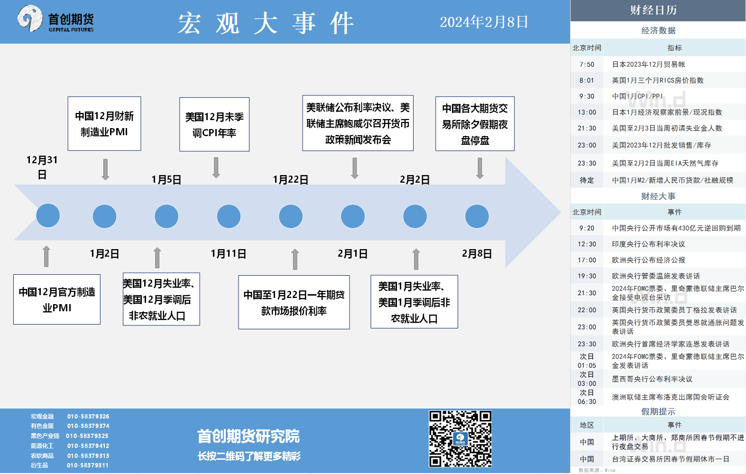Screen dimensions: 746x474
Task: Click row 墨西哥央行公布利率决议
Action: tap(658, 379)
